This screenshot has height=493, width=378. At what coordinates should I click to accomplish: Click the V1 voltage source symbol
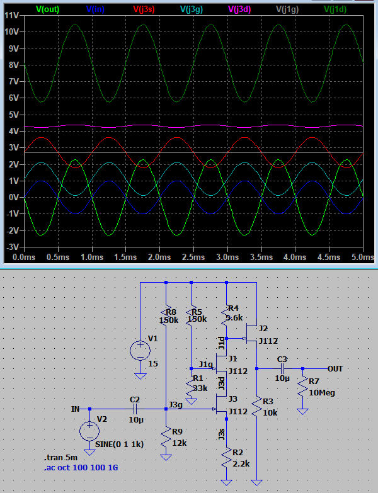coord(139,350)
